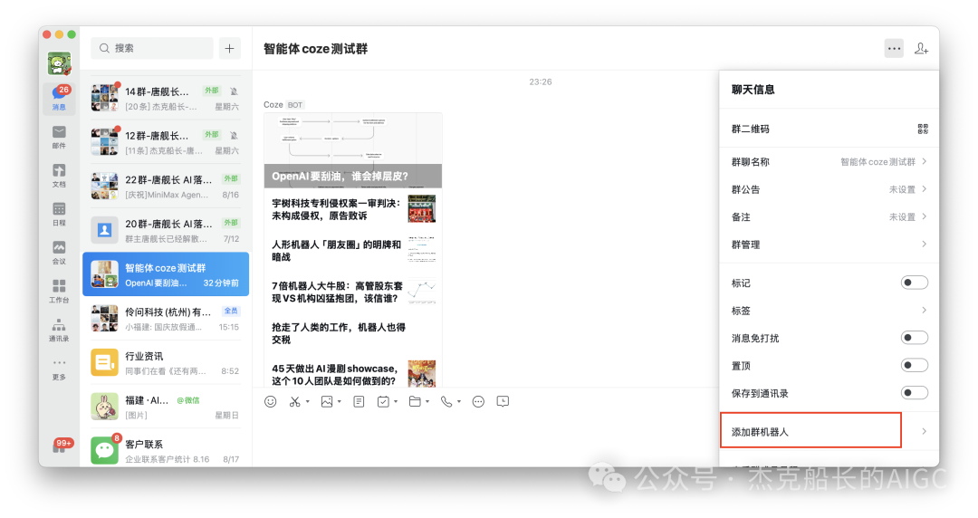
Task: Open the Messages tab in sidebar
Action: tap(59, 98)
